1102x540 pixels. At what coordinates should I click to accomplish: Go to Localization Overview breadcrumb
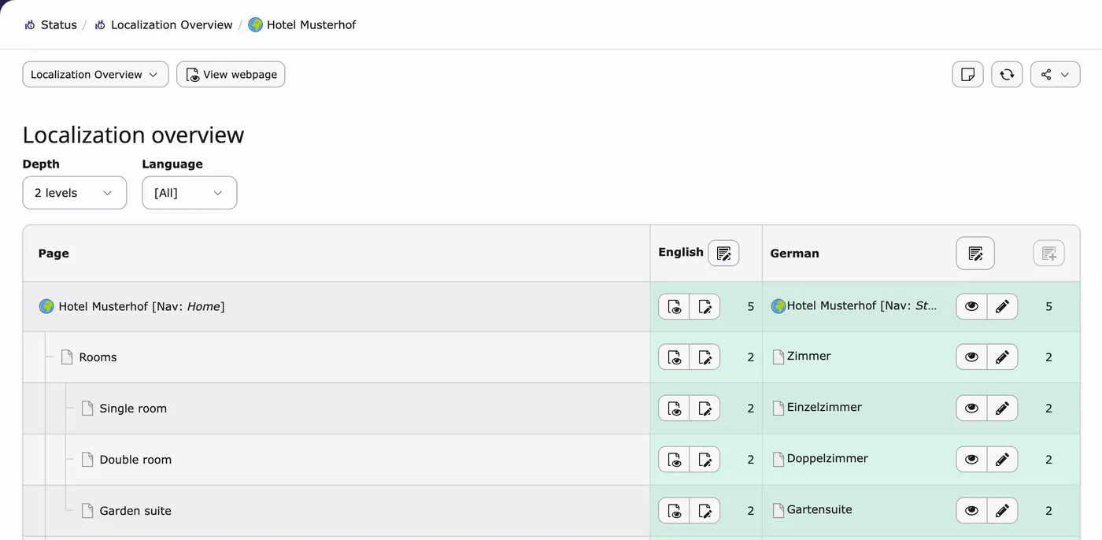163,25
